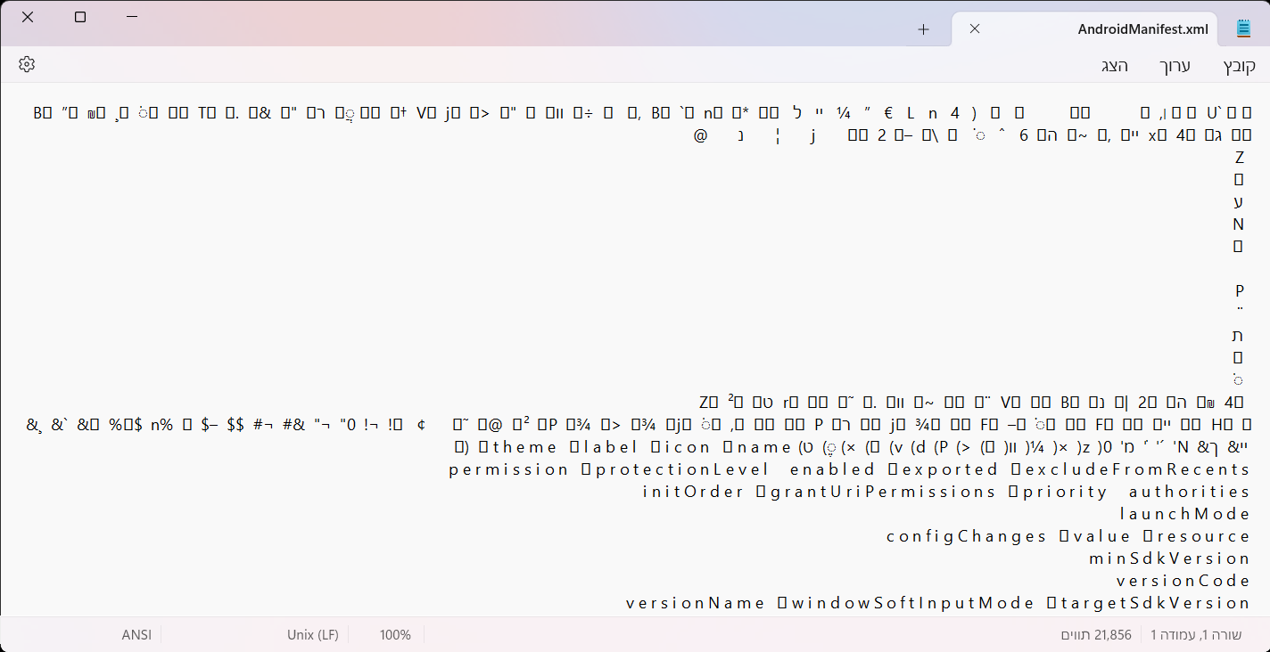This screenshot has height=652, width=1270.
Task: Open the ערוך (Edit) menu
Action: pyautogui.click(x=1175, y=66)
